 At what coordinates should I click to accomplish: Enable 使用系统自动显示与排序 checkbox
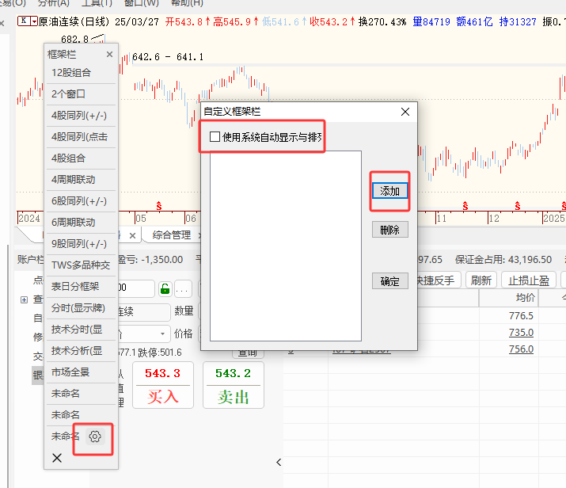215,137
